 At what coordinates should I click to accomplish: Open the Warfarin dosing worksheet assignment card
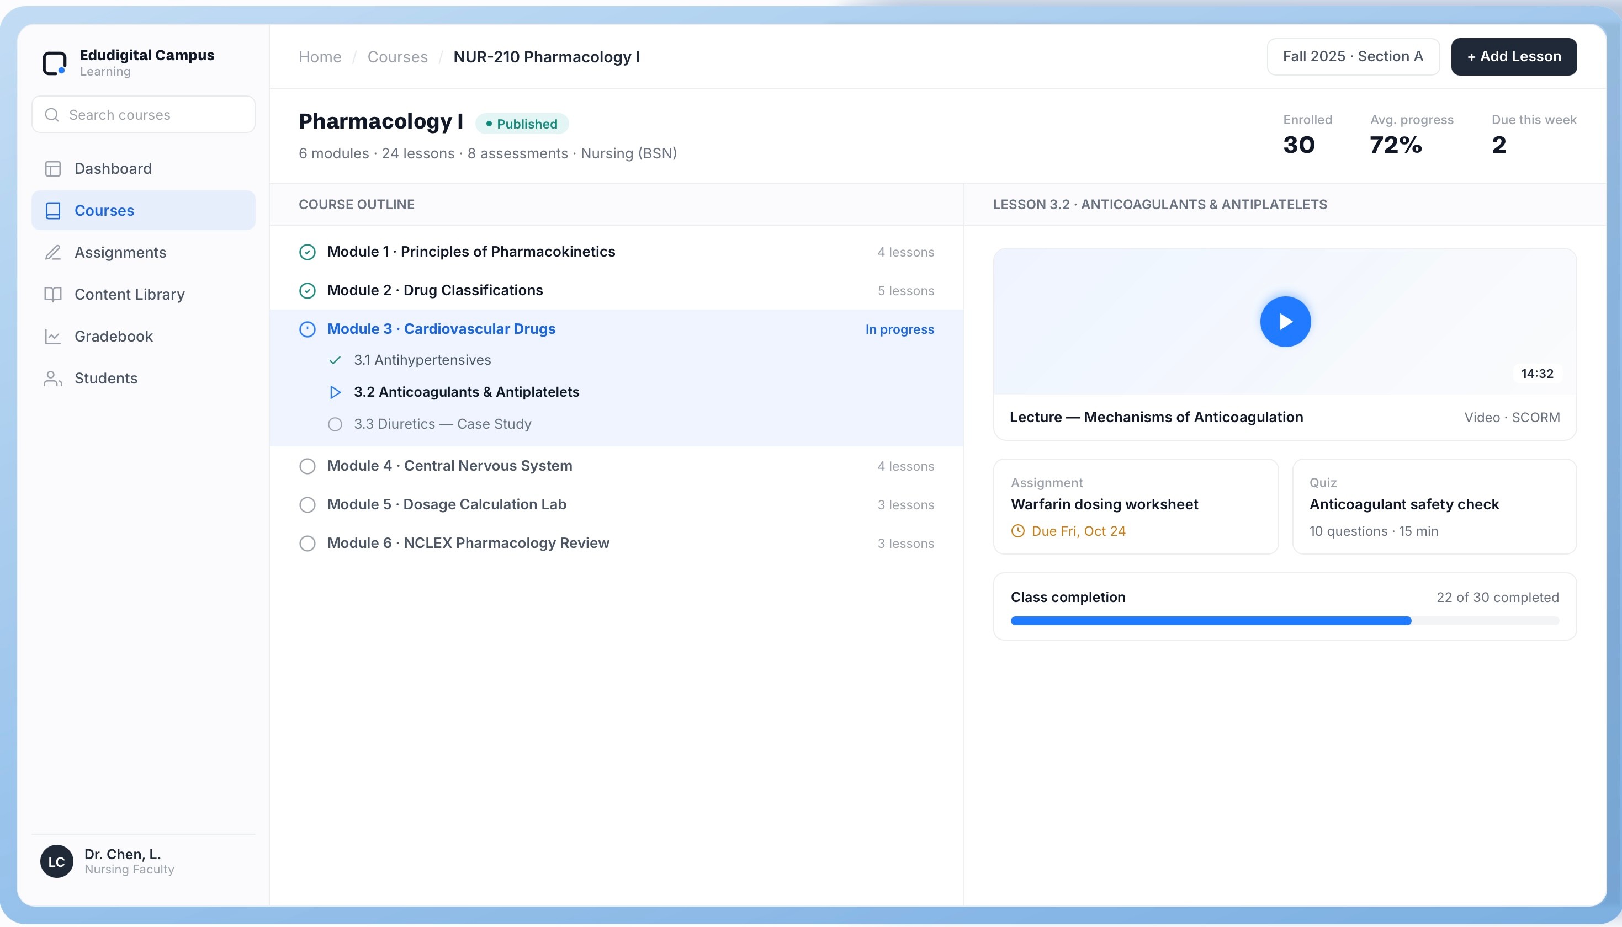point(1136,507)
